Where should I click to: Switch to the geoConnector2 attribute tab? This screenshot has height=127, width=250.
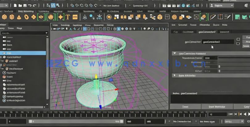tap(207, 32)
